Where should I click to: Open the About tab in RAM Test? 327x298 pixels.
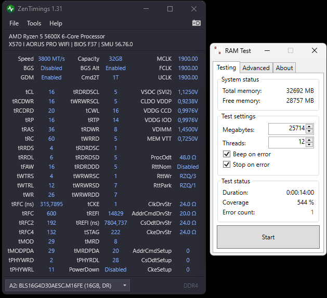tap(284, 68)
